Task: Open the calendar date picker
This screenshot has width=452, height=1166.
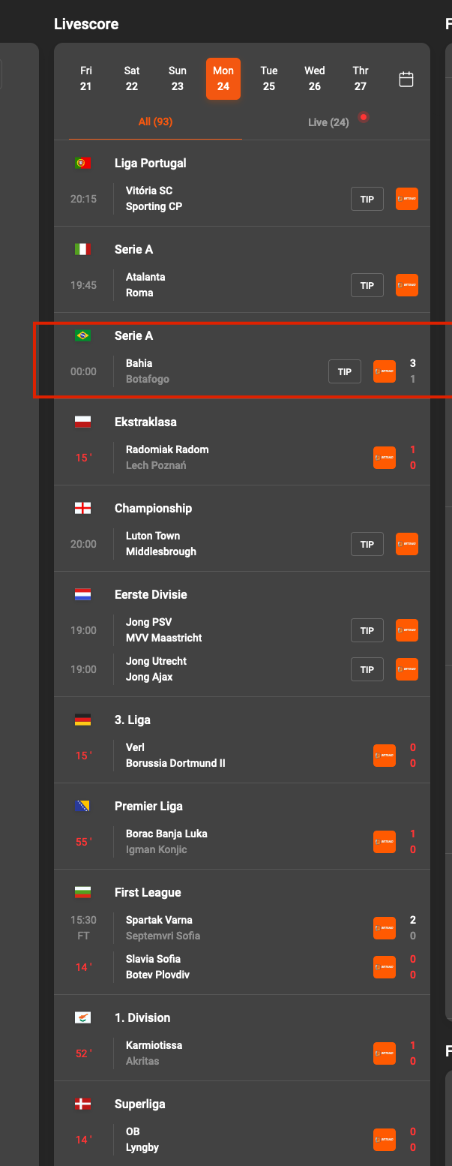Action: [x=406, y=78]
